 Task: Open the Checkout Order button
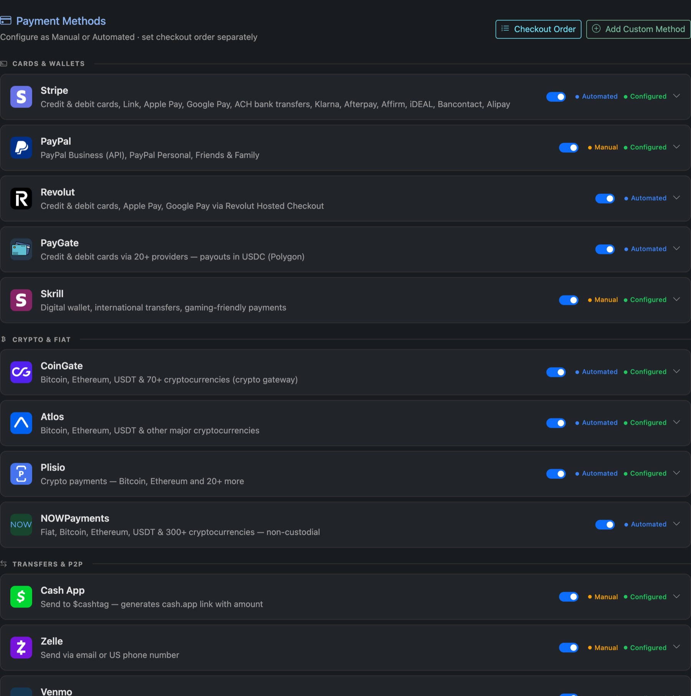pos(538,29)
